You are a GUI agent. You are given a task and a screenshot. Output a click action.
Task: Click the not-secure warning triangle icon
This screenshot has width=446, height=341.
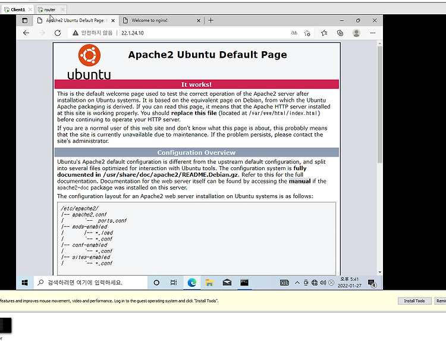coord(76,33)
